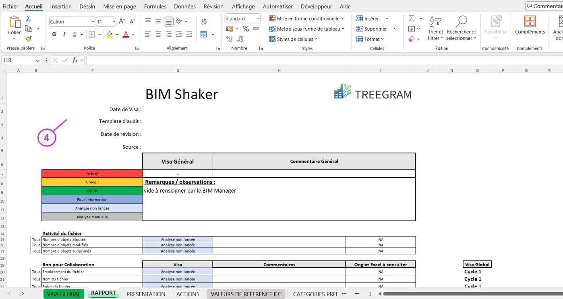Click the Rechercher et sélectionner button
The height and width of the screenshot is (299, 563).
coord(461,28)
